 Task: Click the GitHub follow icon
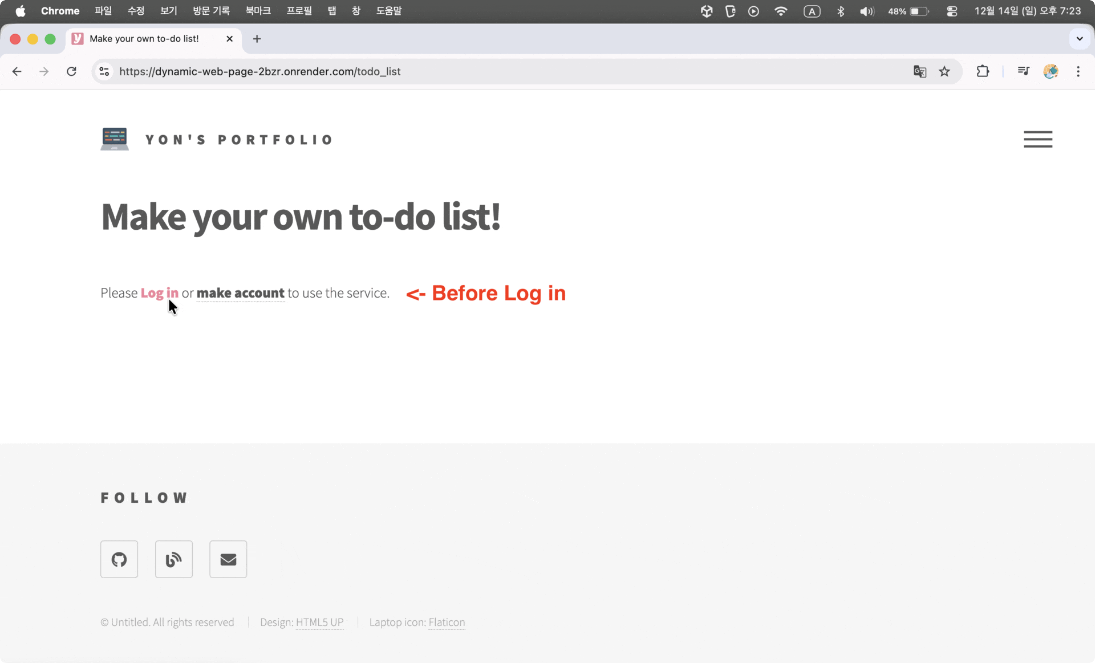pos(119,559)
